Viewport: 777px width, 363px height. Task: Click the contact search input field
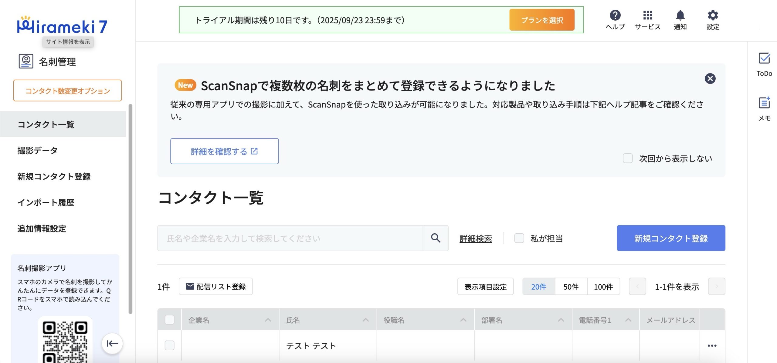click(x=290, y=238)
